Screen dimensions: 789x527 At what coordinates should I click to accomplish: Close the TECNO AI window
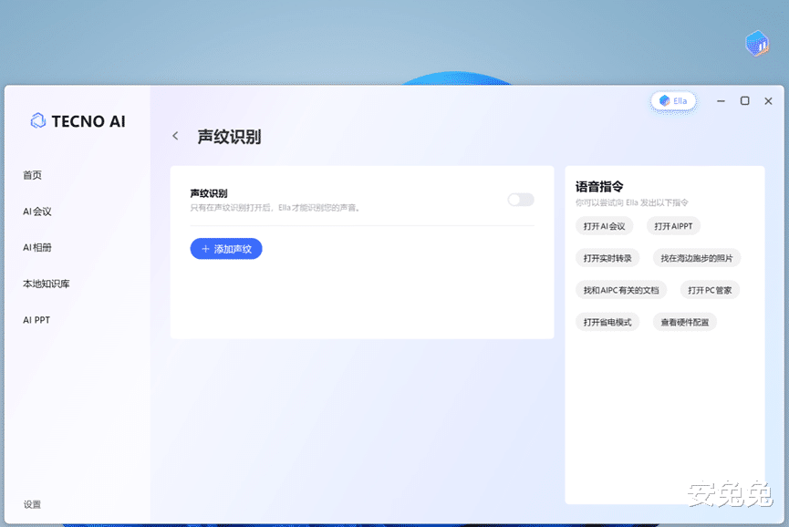768,101
